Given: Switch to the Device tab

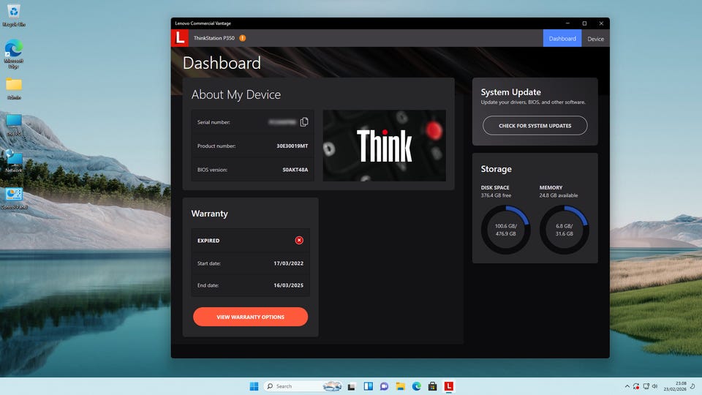Looking at the screenshot, I should tap(595, 39).
